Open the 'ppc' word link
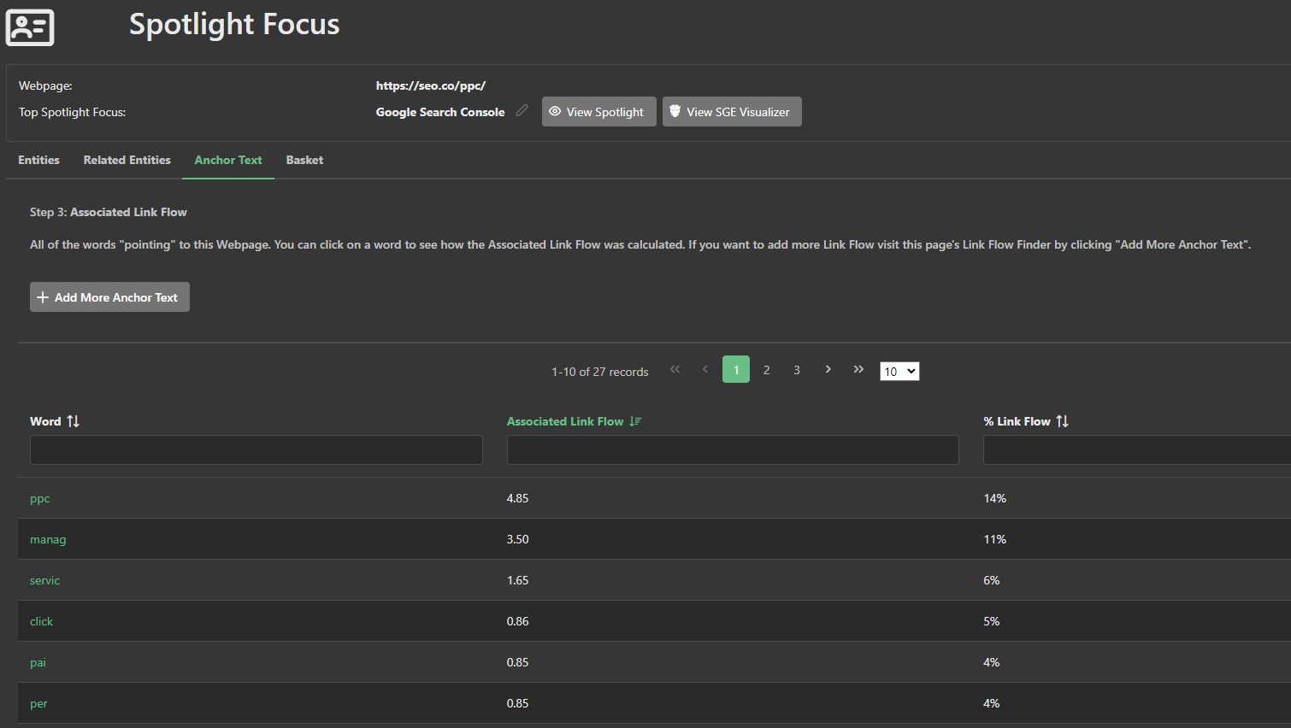This screenshot has height=728, width=1291. (x=40, y=499)
